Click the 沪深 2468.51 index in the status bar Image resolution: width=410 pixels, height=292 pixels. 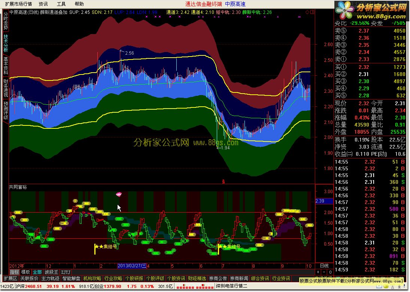point(29,286)
